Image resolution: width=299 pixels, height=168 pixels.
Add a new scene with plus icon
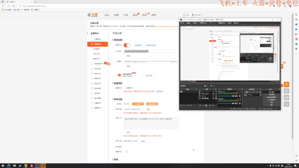(x=181, y=105)
